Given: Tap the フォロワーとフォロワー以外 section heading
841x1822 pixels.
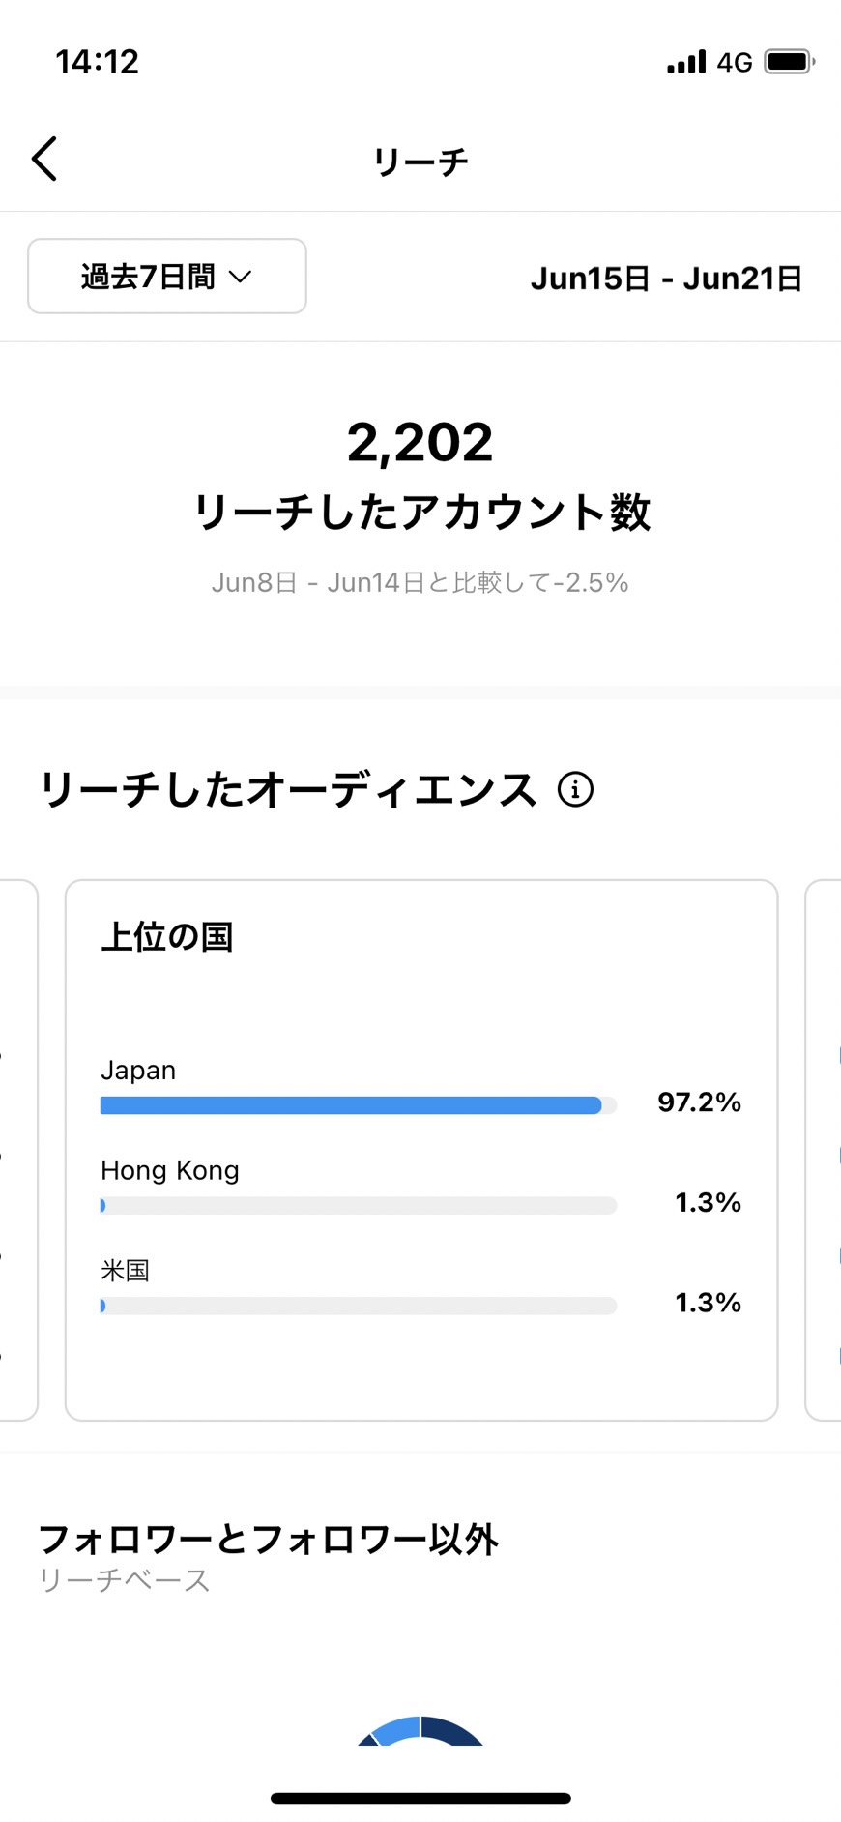Looking at the screenshot, I should coord(269,1540).
